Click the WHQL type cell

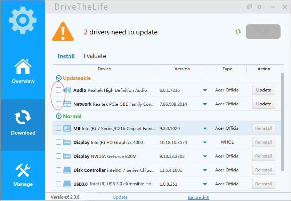227,142
